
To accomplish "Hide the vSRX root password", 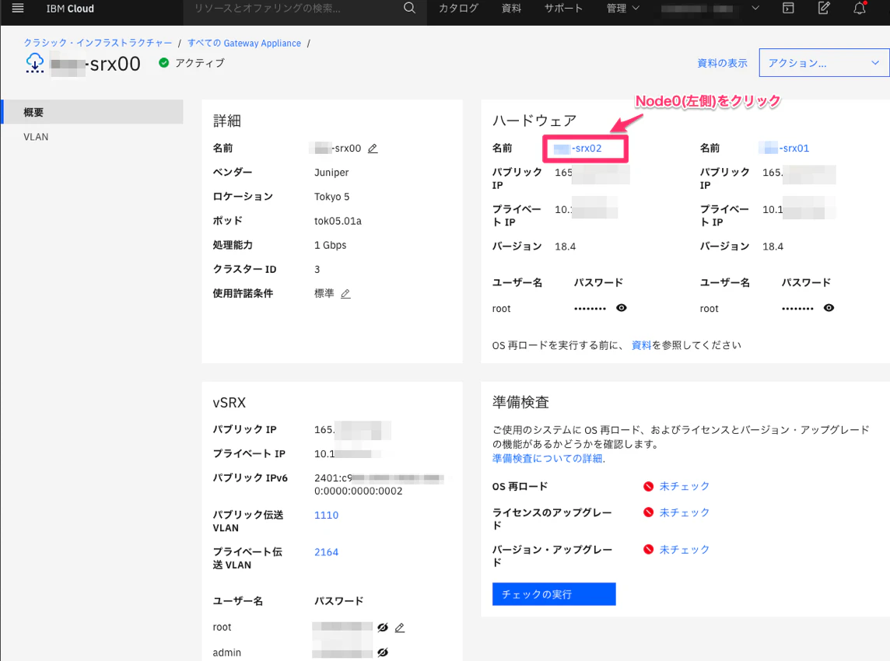I will pyautogui.click(x=383, y=628).
